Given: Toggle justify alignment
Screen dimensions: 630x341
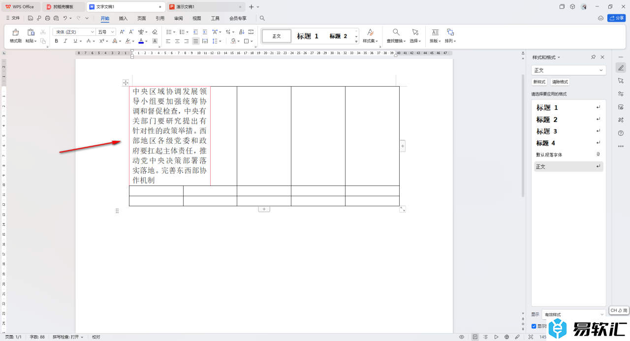Looking at the screenshot, I should tap(195, 41).
